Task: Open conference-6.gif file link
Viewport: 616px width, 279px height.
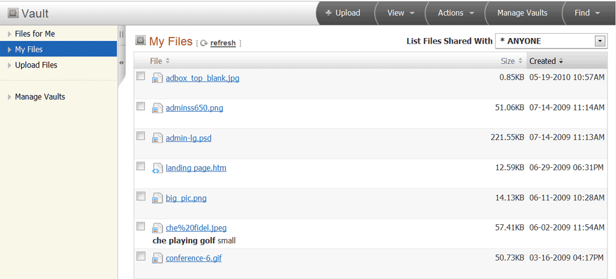Action: point(195,258)
